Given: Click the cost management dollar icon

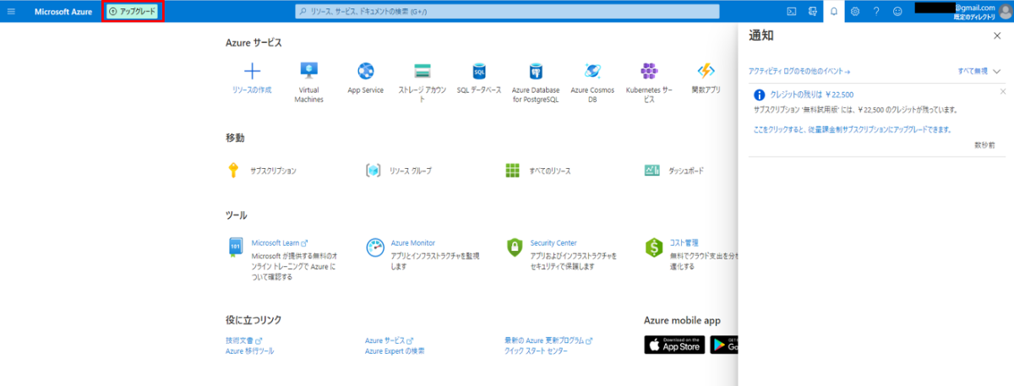Looking at the screenshot, I should click(653, 247).
